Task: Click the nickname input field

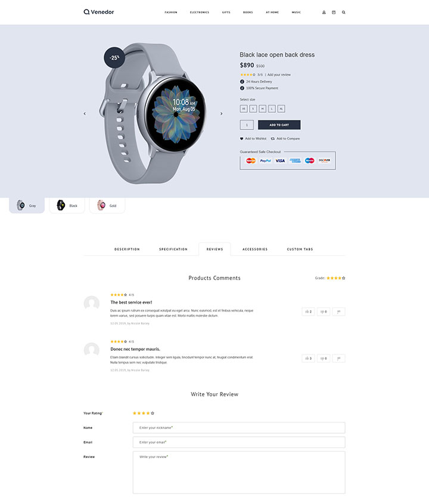Action: click(x=239, y=428)
